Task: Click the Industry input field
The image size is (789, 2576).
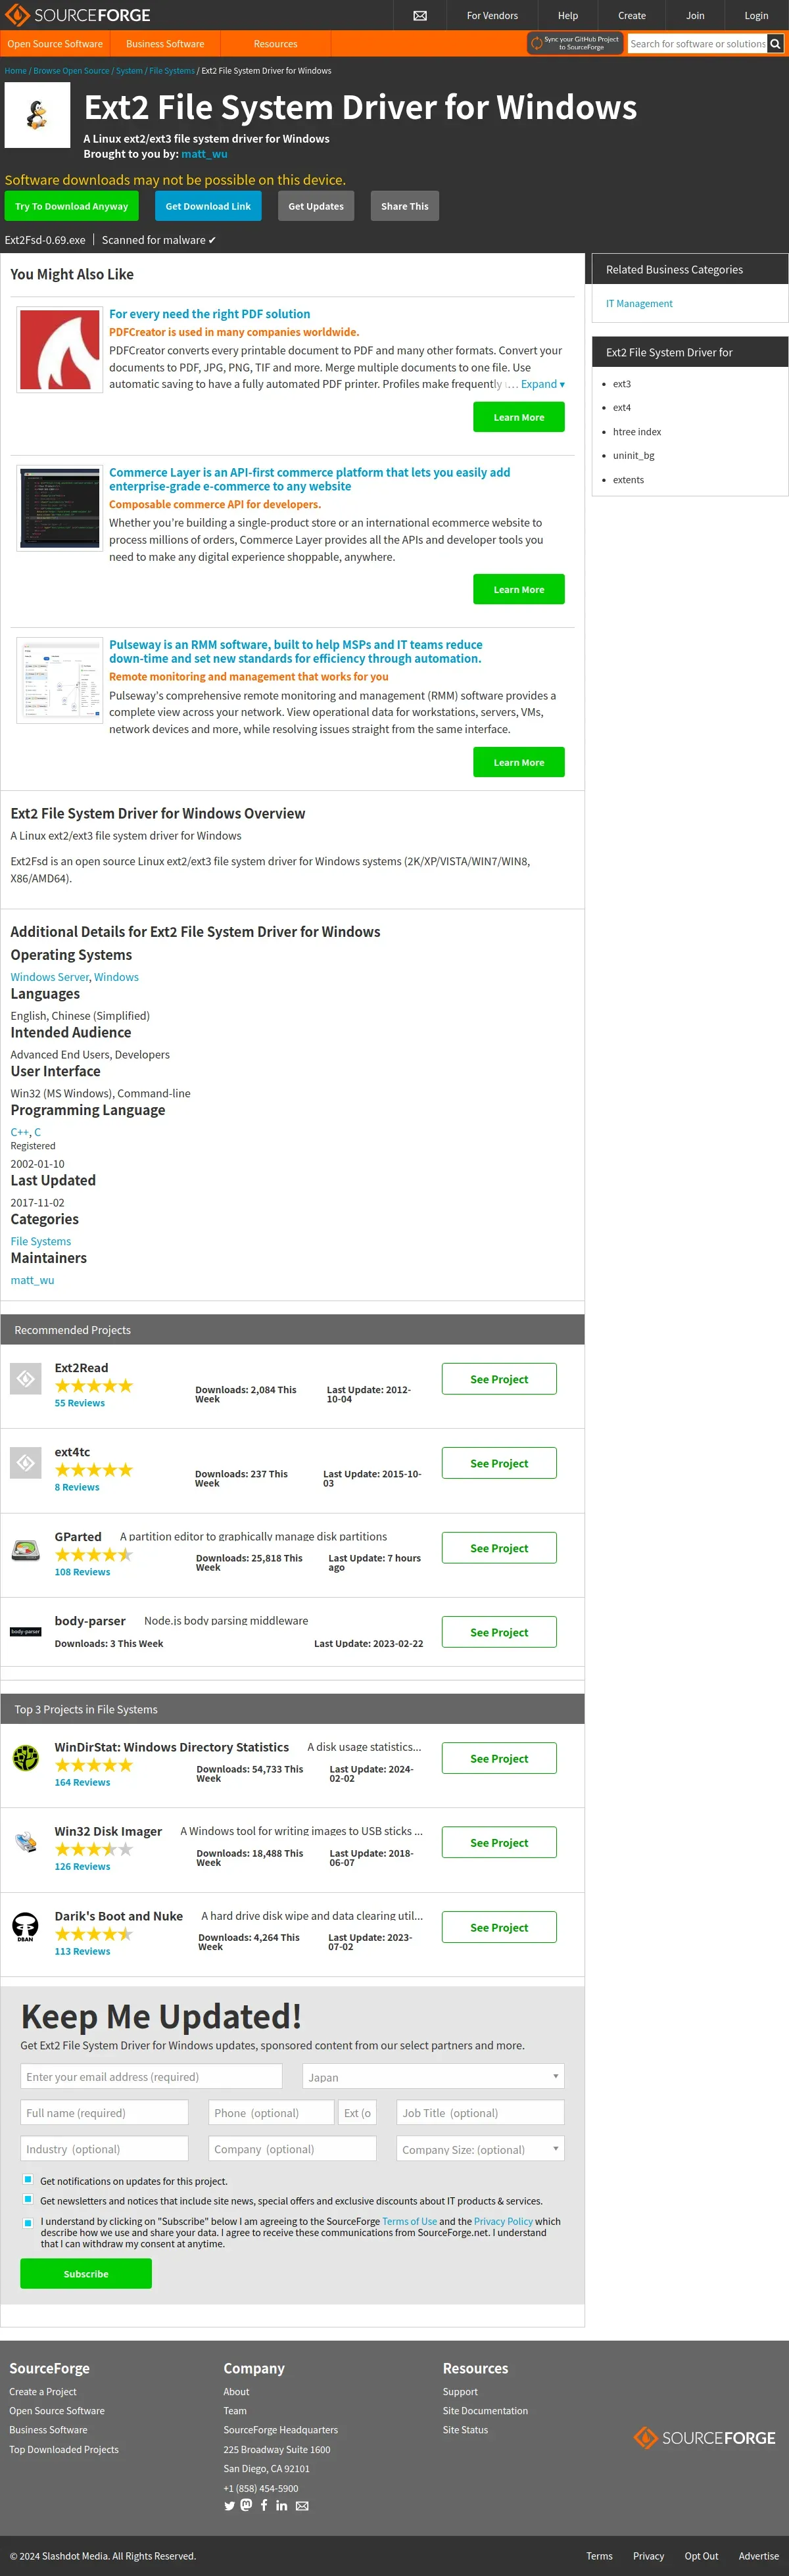Action: click(104, 2148)
